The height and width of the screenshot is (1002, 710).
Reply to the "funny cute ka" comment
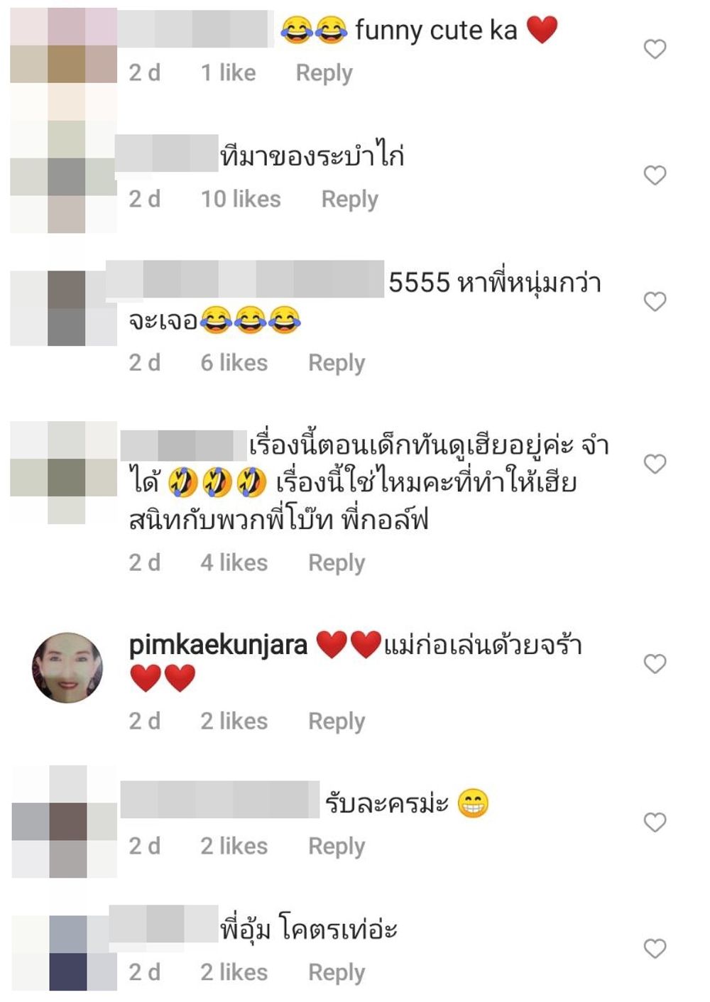click(324, 73)
